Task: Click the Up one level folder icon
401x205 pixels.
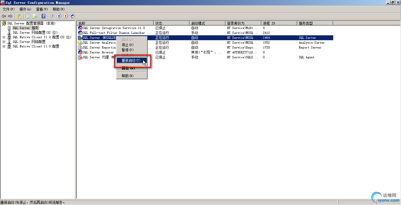Action: (19, 16)
